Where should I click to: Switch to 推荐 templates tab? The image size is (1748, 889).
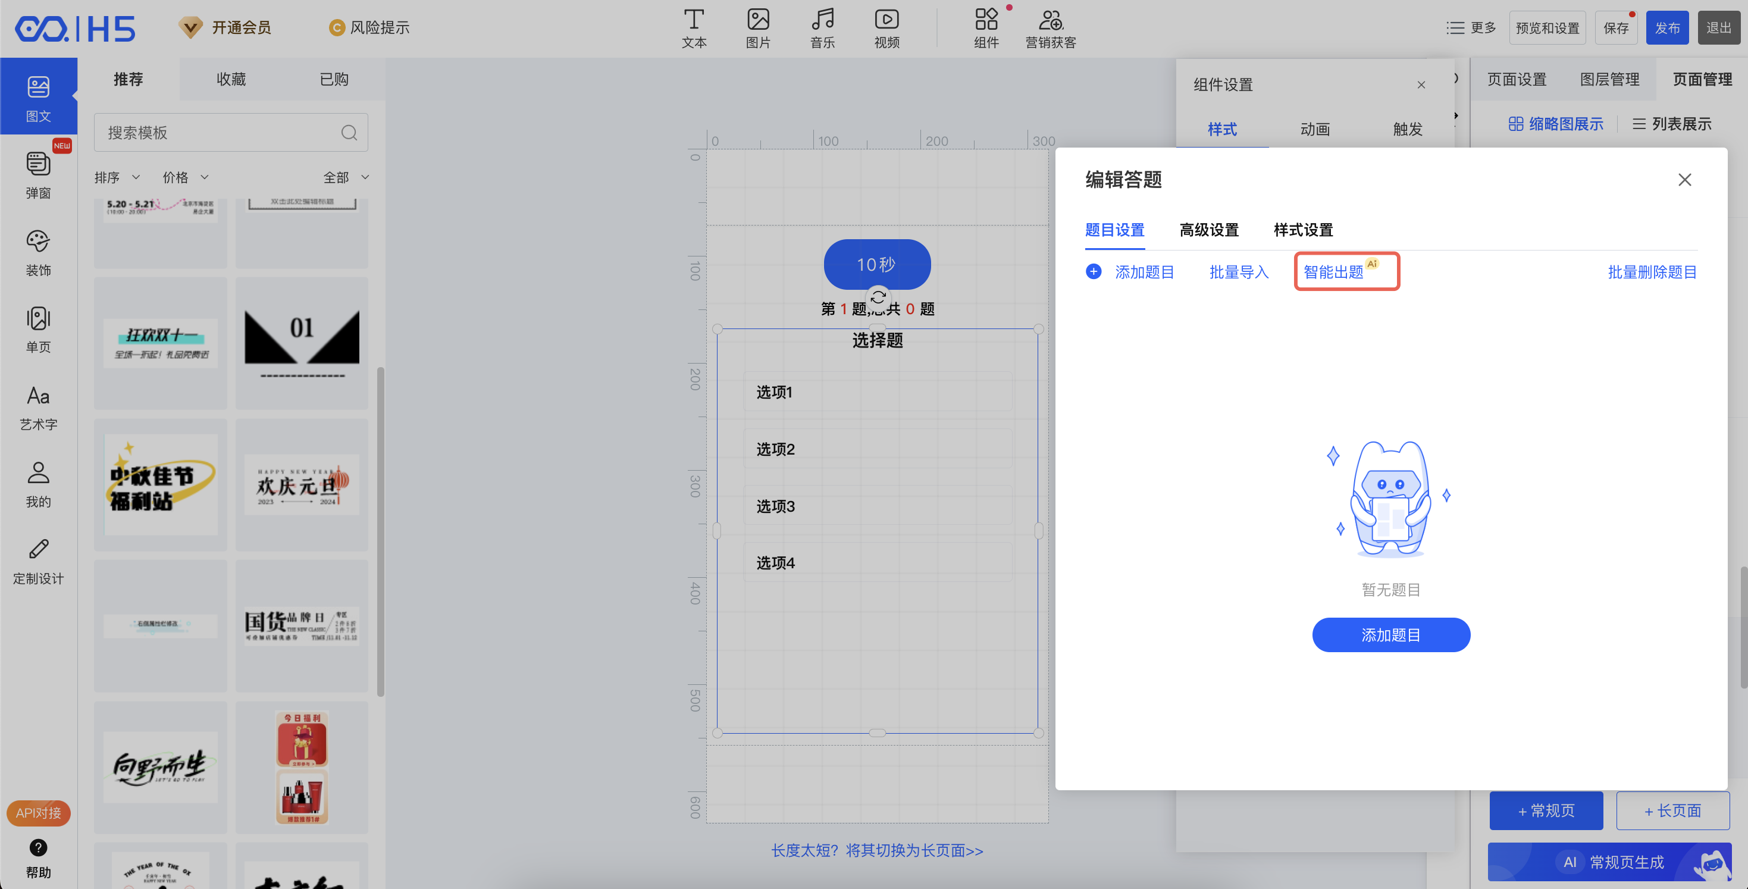[x=129, y=79]
